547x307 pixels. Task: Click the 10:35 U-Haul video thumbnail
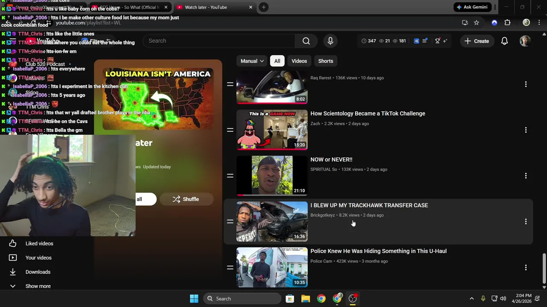click(272, 267)
